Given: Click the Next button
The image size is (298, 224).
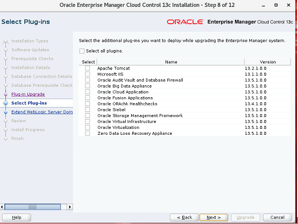Looking at the screenshot, I should coord(214,218).
